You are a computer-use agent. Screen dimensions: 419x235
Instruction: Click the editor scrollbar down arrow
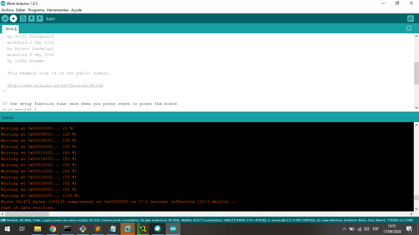pos(416,107)
